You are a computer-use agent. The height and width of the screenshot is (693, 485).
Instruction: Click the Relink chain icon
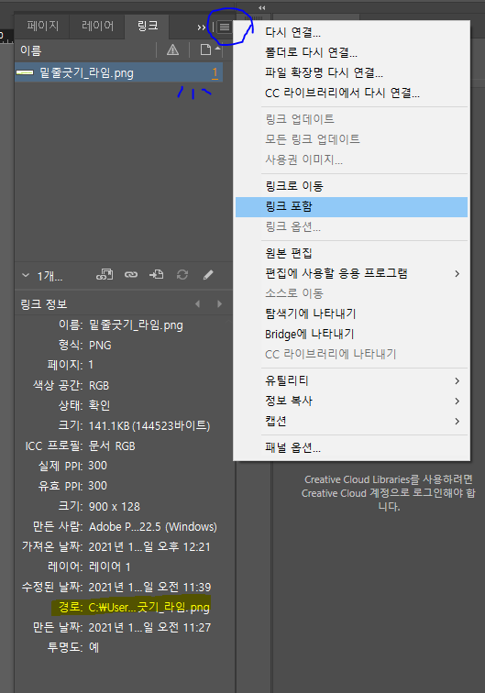point(131,275)
